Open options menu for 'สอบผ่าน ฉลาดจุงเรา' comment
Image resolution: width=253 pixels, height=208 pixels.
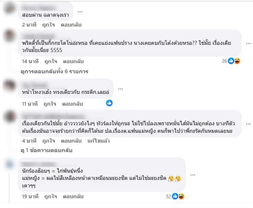[x=80, y=12]
